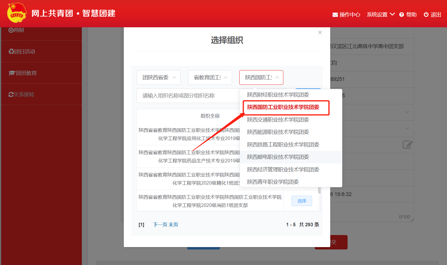Go to 下一页 in pagination

[x=160, y=225]
